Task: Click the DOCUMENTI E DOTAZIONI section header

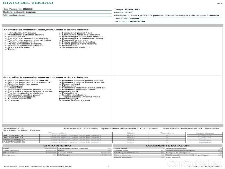Action: click(x=168, y=146)
